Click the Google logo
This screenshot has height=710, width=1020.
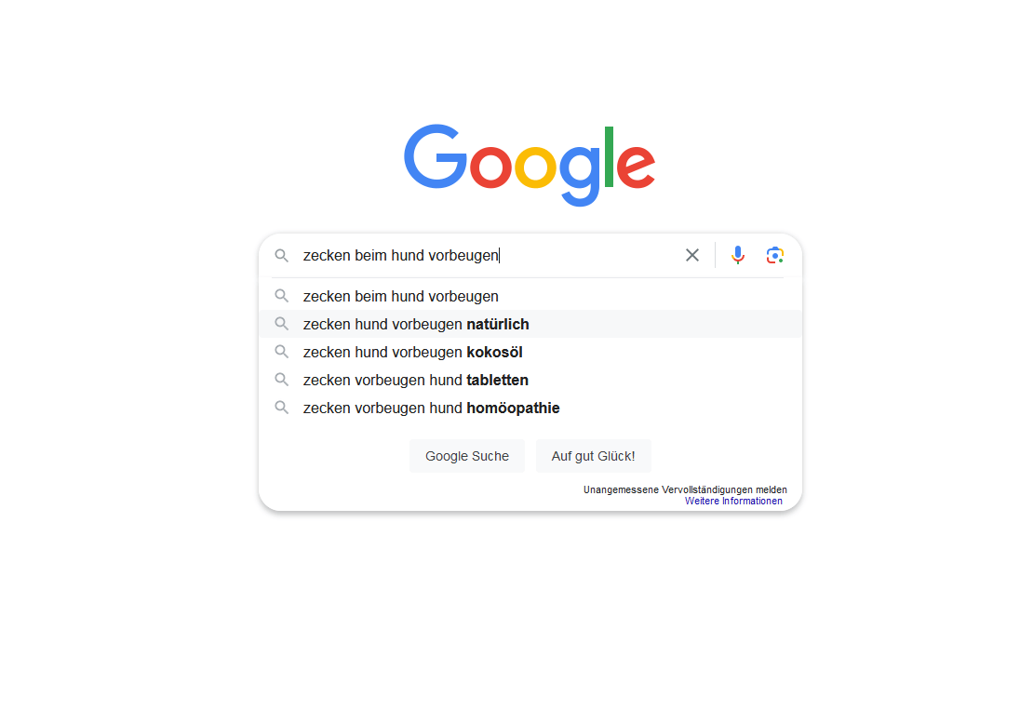(530, 165)
